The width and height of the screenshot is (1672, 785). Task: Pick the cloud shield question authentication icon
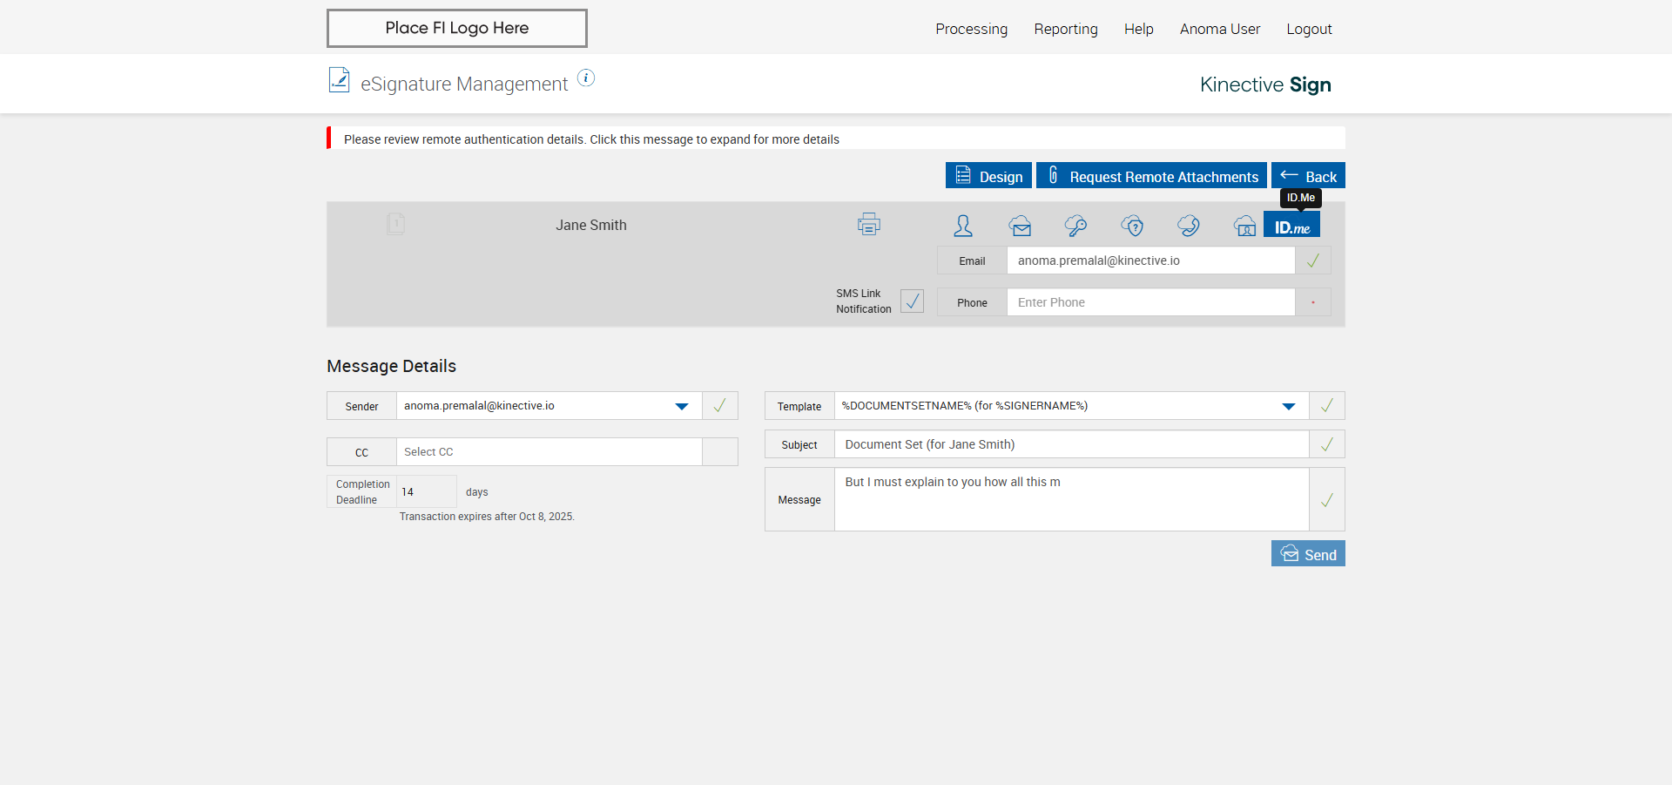[x=1132, y=227]
